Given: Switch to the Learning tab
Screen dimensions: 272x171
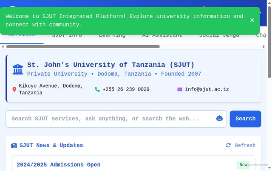Looking at the screenshot, I should [x=112, y=36].
